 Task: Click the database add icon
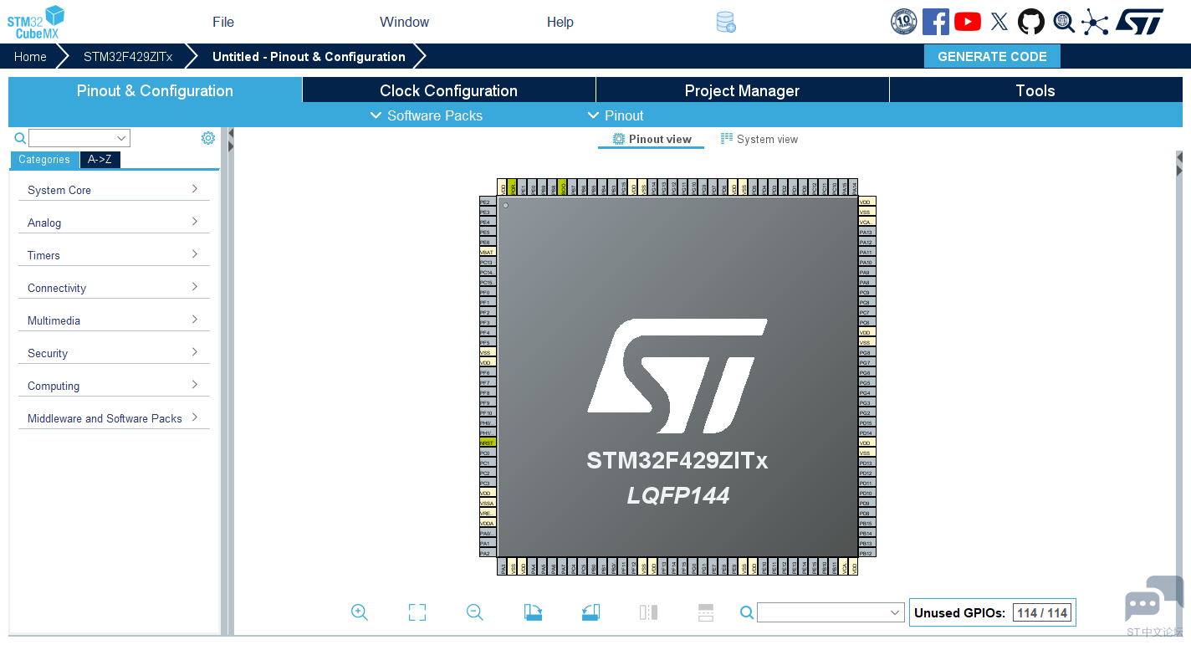coord(726,23)
